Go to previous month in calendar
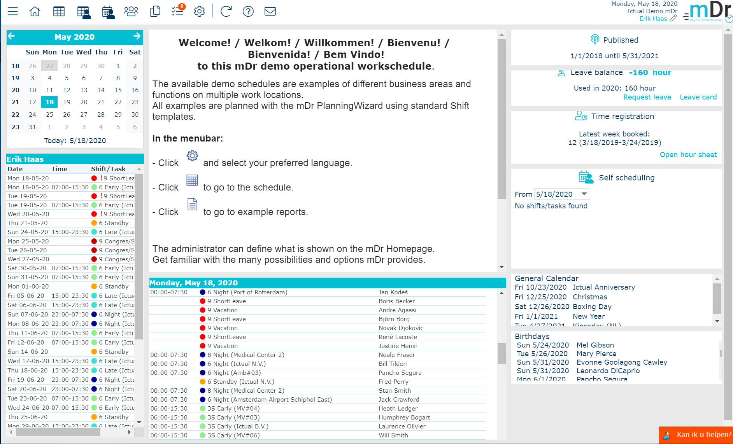This screenshot has width=733, height=444. (12, 36)
